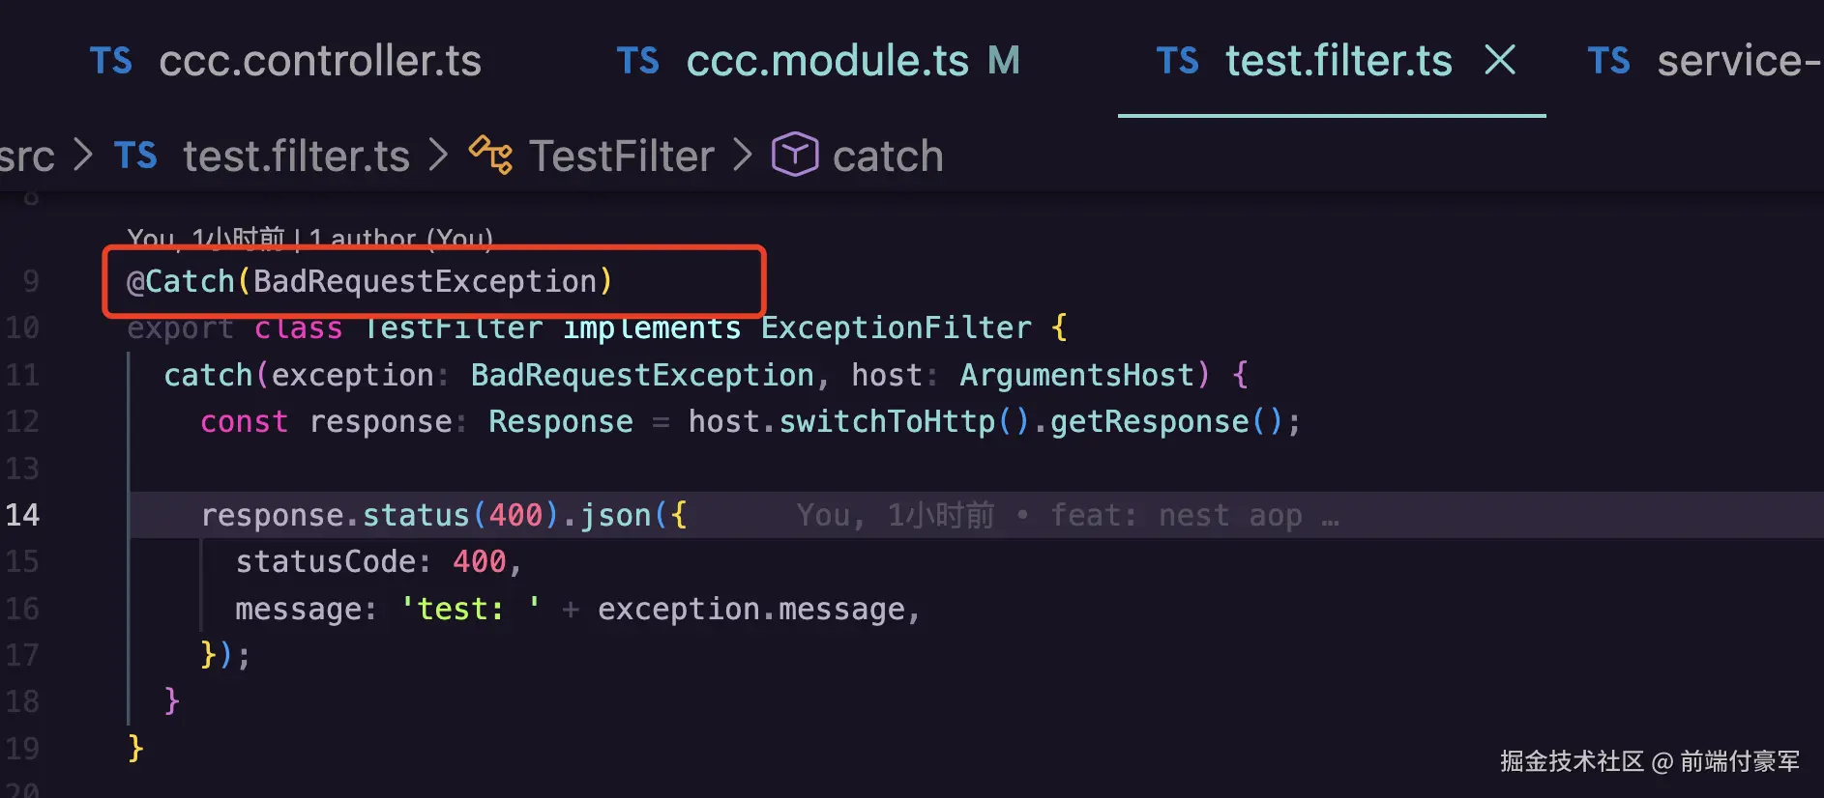Open catch breadcrumb symbol list
This screenshot has width=1824, height=798.
click(x=888, y=156)
